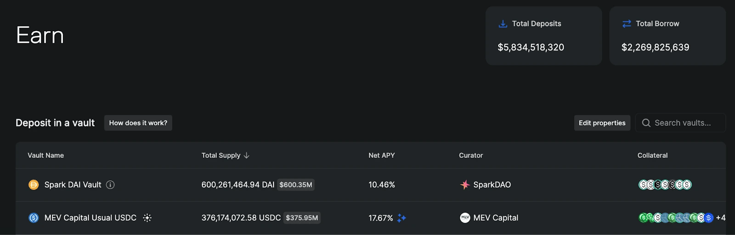735x235 pixels.
Task: Focus the Search vaults field
Action: pos(680,123)
